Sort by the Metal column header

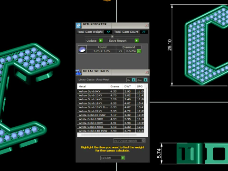[93, 86]
